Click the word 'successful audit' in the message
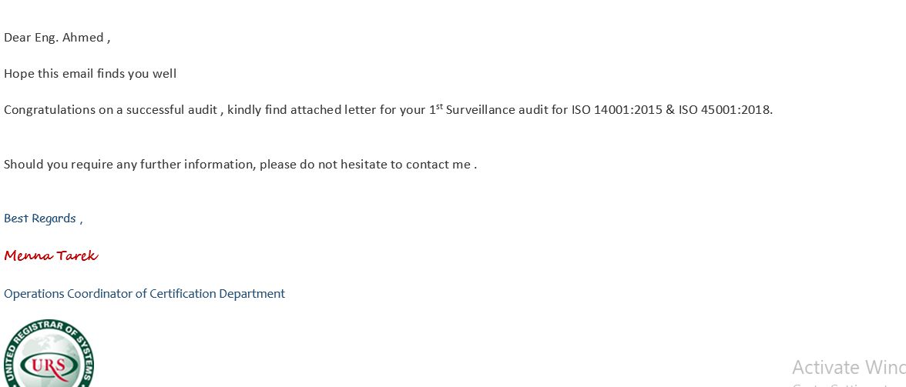Screen dimensions: 906x387 tap(172, 109)
